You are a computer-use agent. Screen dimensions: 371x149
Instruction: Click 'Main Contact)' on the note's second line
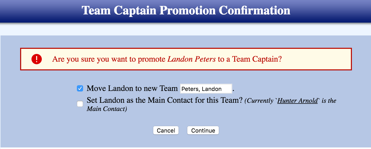click(107, 109)
